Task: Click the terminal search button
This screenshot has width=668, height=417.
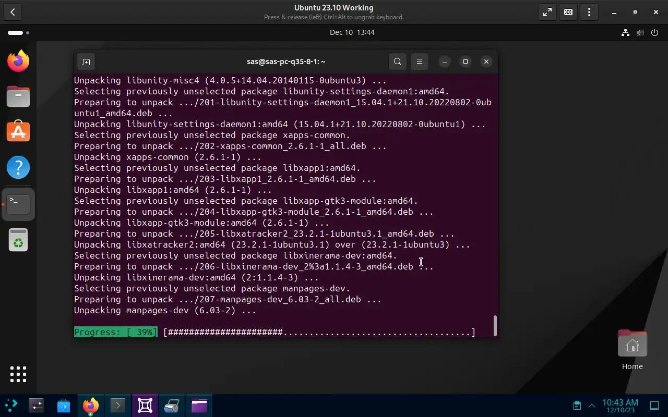Action: [x=398, y=62]
